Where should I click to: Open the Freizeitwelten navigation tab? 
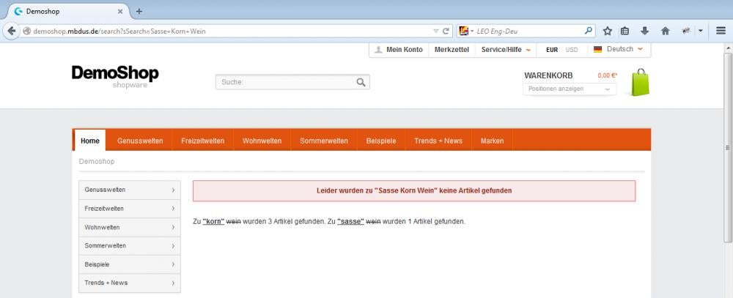(x=203, y=141)
